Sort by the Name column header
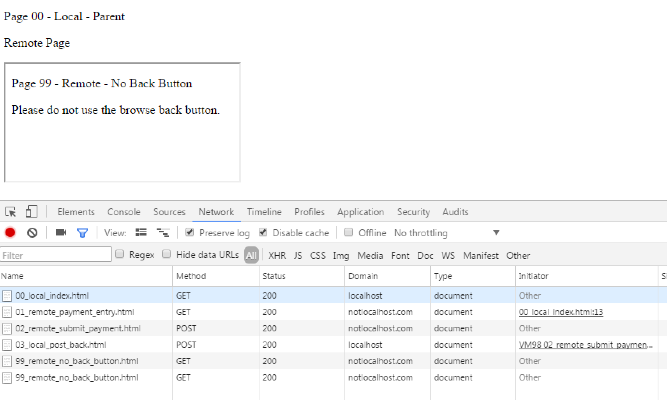Viewport: 667px width, 400px height. coord(86,276)
